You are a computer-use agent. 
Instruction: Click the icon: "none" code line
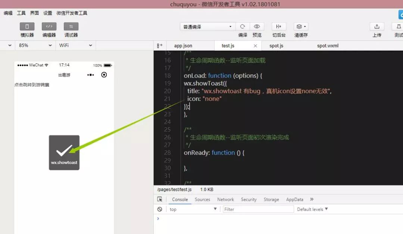point(204,99)
